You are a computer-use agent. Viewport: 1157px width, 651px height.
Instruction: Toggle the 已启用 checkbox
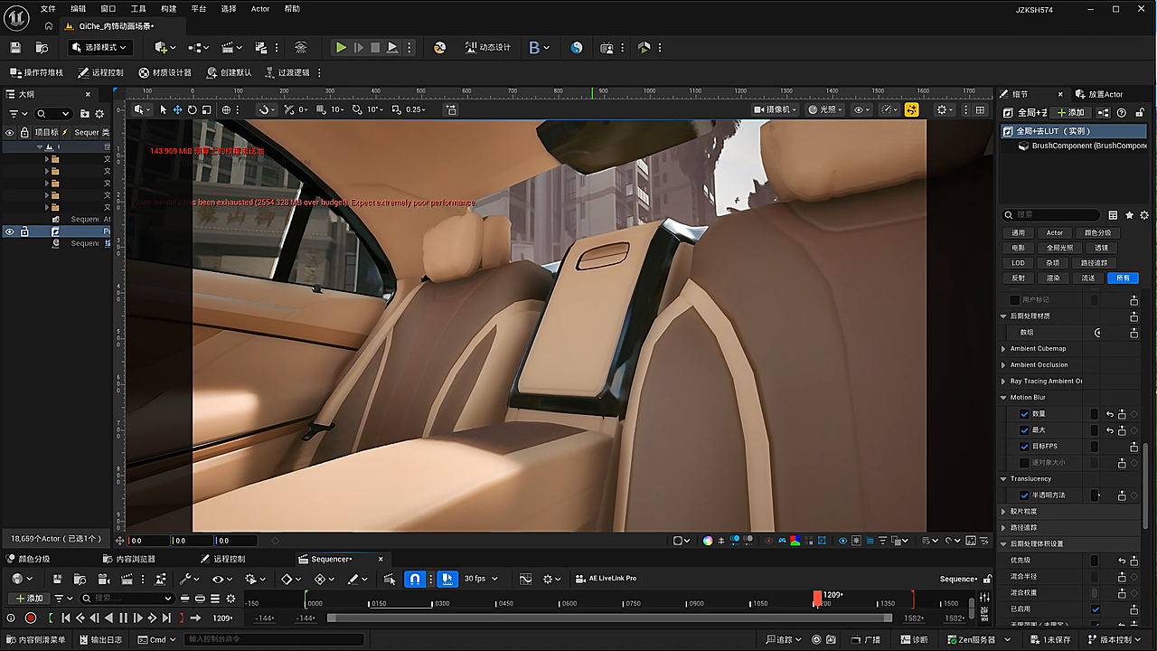pos(1096,609)
